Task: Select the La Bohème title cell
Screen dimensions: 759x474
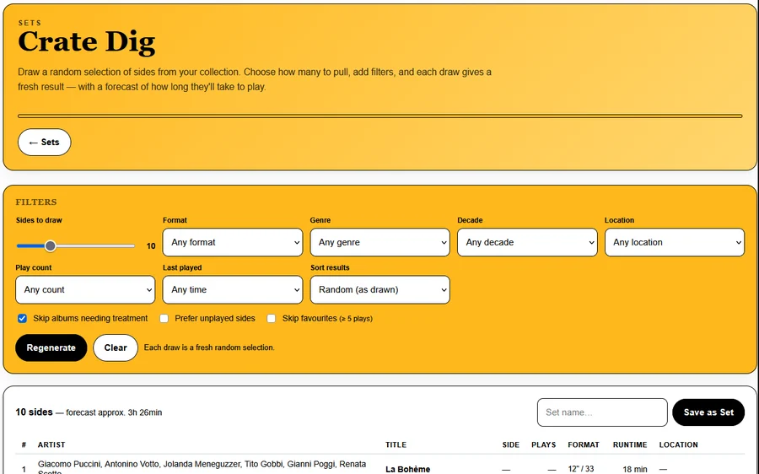Action: [x=407, y=469]
